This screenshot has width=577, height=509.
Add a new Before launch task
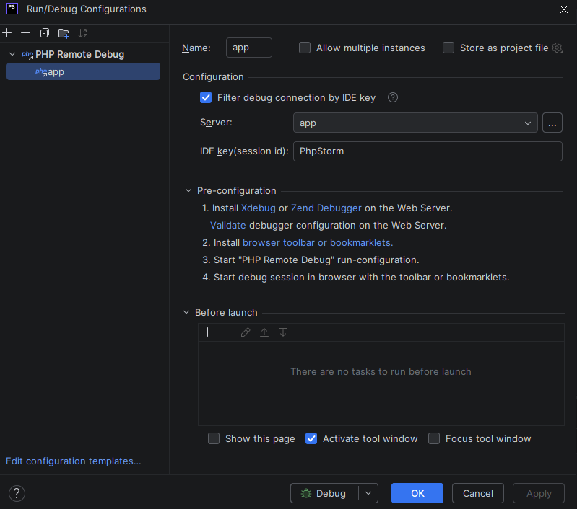[x=208, y=332]
